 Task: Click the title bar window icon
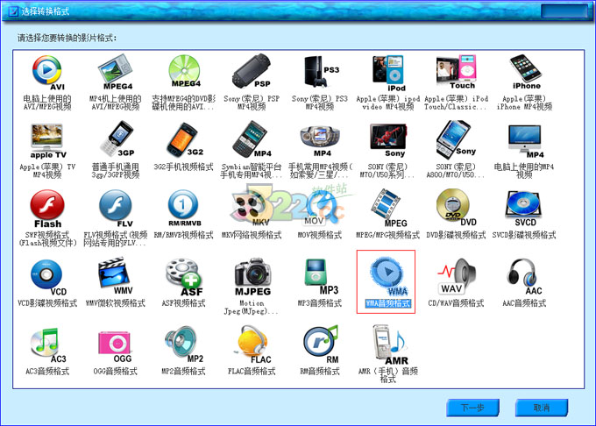click(13, 11)
